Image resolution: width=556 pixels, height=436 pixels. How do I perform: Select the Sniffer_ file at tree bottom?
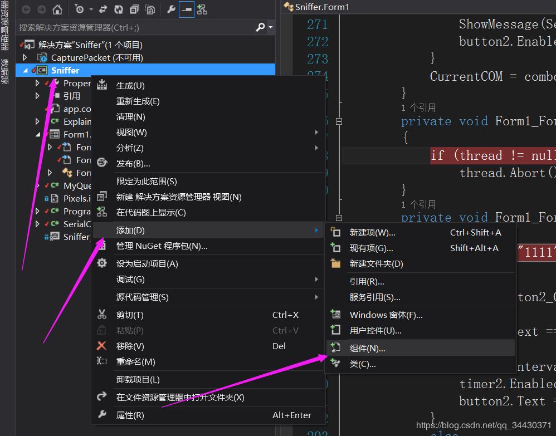pyautogui.click(x=77, y=237)
